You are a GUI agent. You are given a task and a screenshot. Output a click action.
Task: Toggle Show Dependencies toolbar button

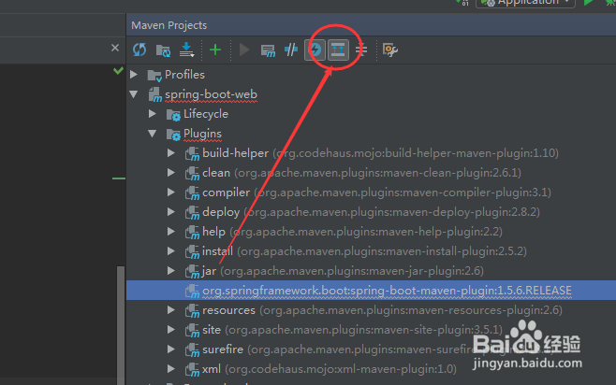coord(338,50)
